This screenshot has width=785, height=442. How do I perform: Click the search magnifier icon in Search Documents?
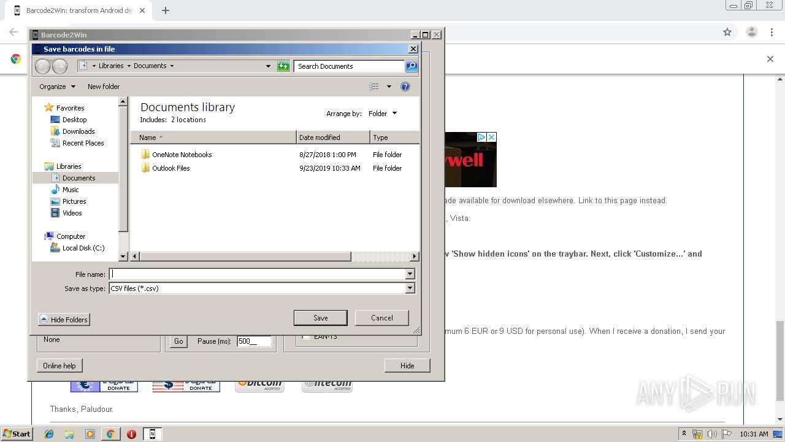click(x=412, y=66)
